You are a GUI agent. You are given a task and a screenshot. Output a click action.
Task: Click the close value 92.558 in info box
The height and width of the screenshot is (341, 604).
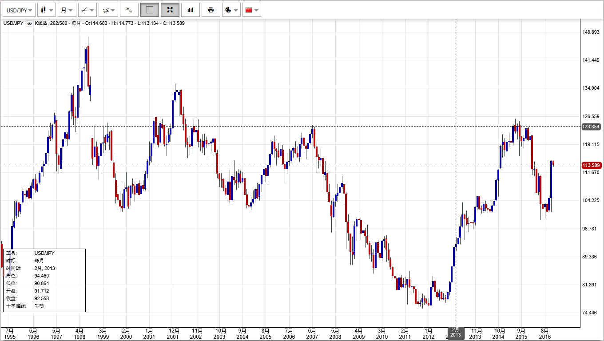pyautogui.click(x=42, y=298)
